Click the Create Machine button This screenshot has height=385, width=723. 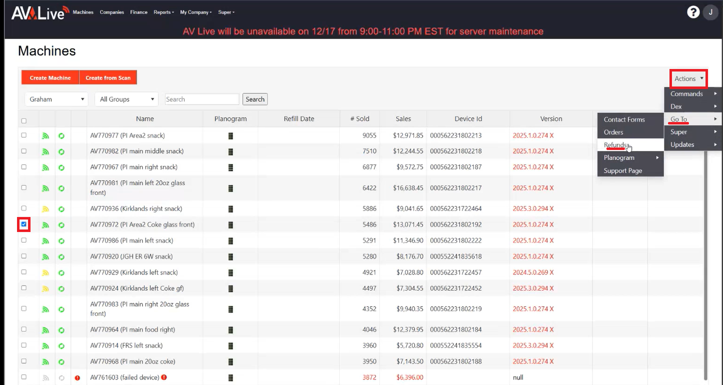pyautogui.click(x=50, y=77)
